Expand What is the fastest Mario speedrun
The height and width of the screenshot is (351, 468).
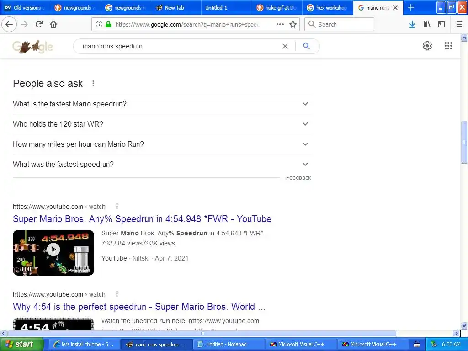(161, 104)
